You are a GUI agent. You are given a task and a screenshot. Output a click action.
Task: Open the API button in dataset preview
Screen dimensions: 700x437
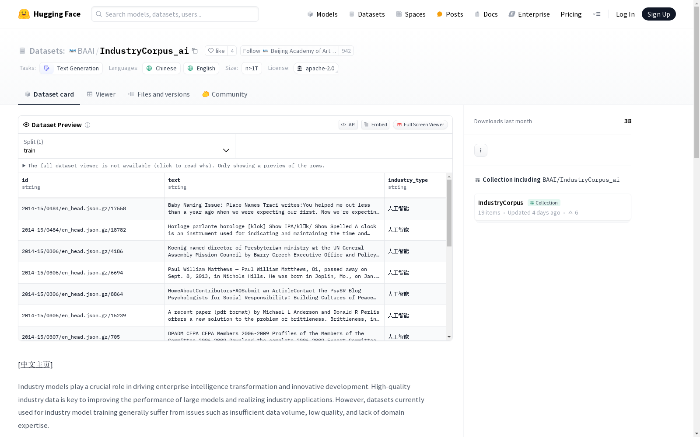pos(348,125)
